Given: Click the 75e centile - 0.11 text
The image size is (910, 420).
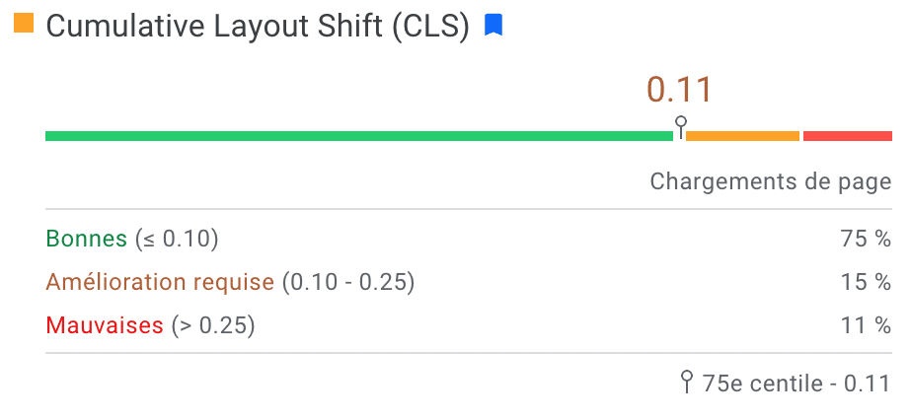Looking at the screenshot, I should (x=796, y=384).
